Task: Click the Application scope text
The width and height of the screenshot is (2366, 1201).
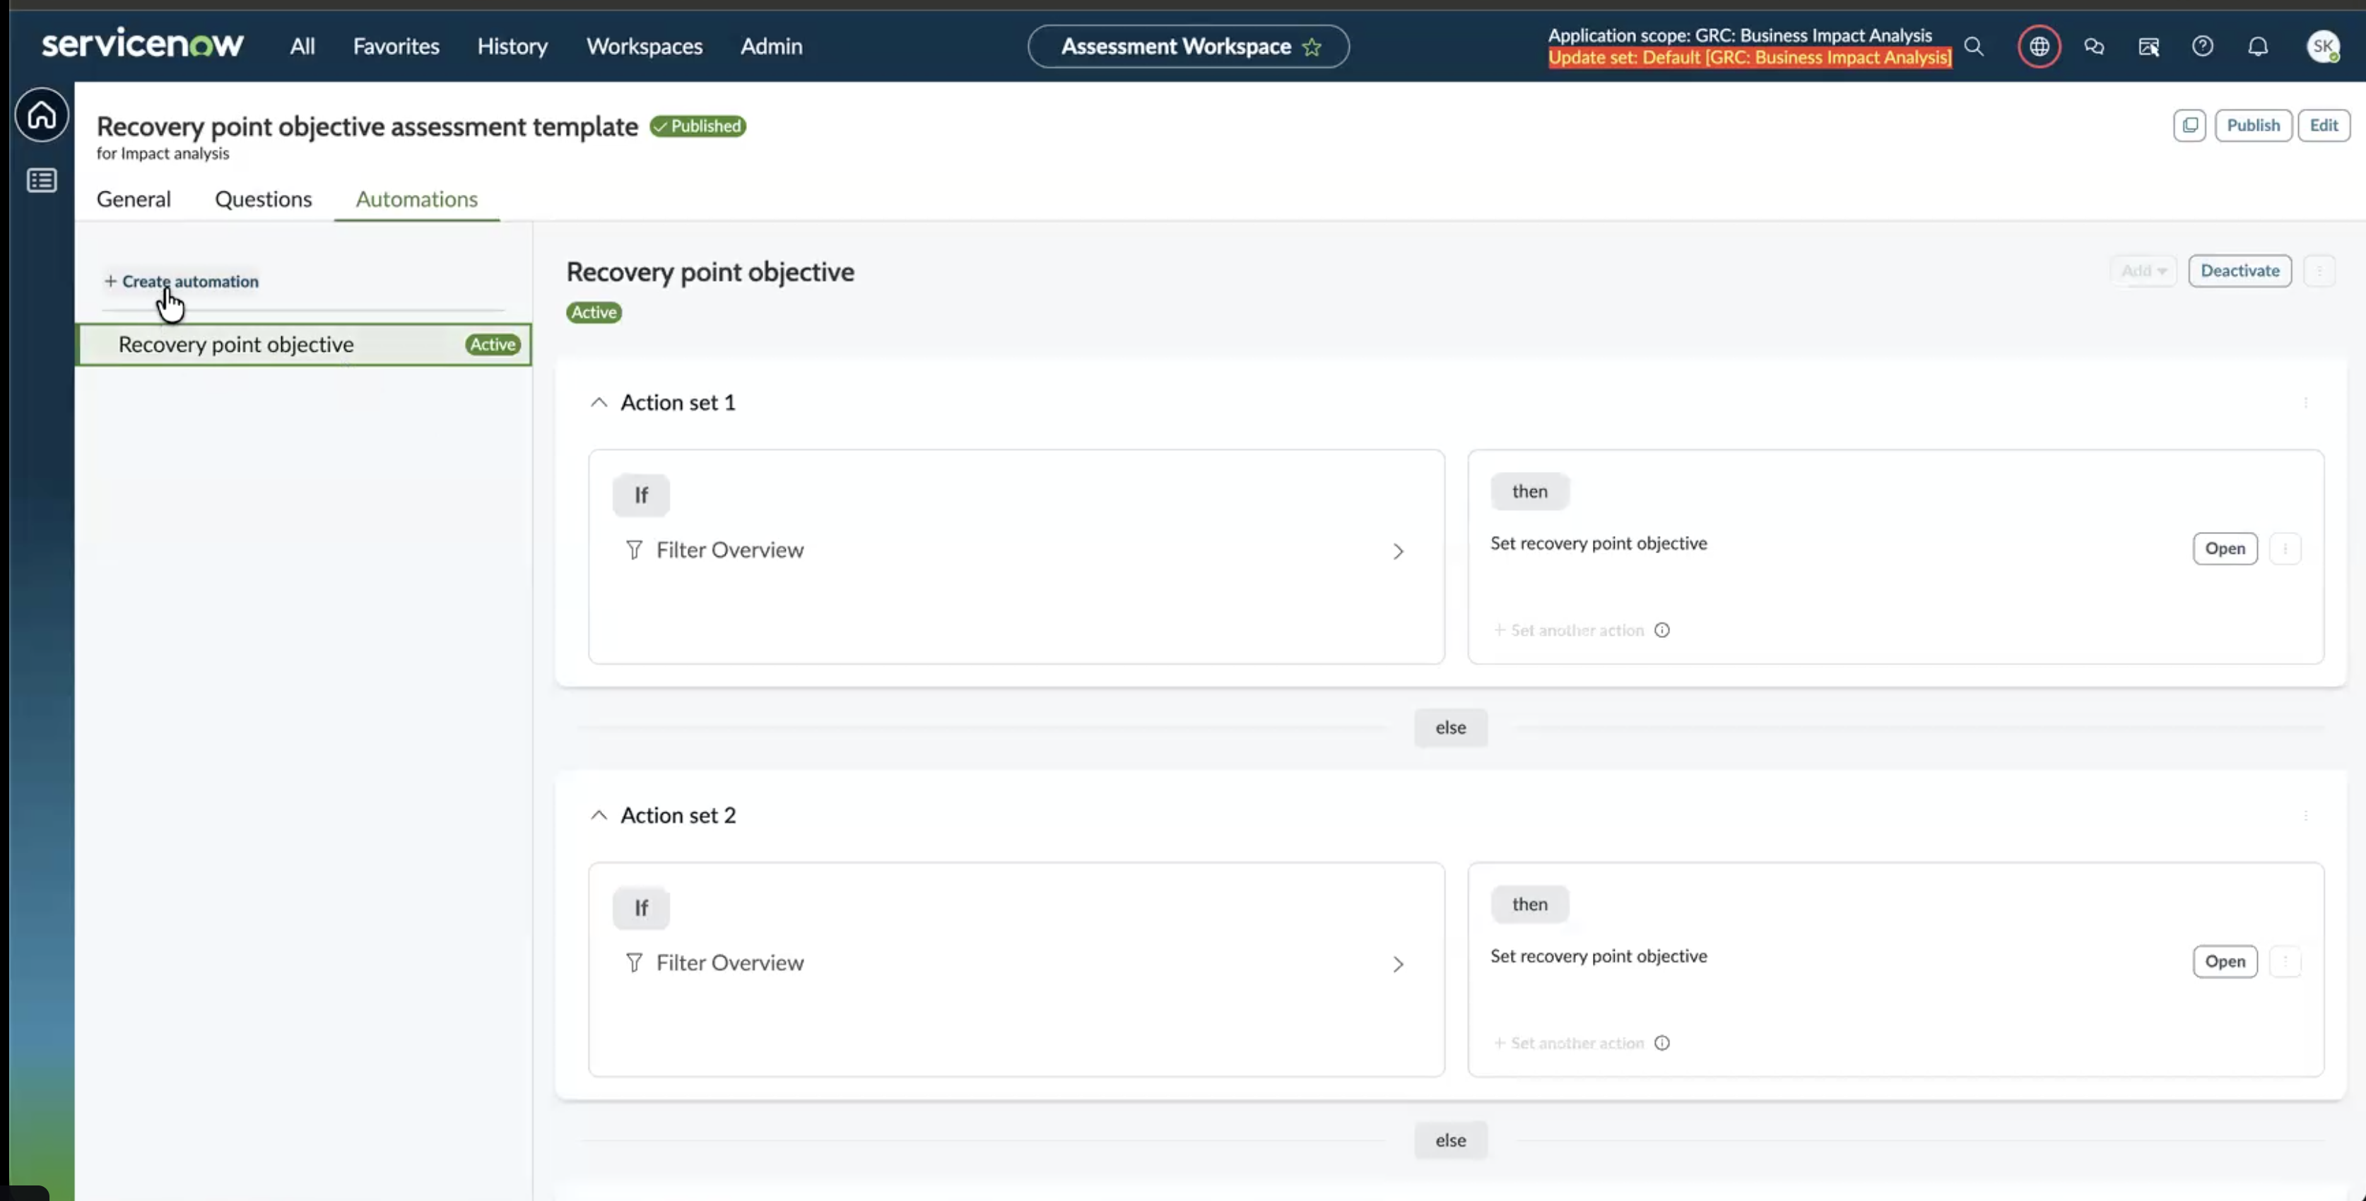Action: coord(1740,36)
